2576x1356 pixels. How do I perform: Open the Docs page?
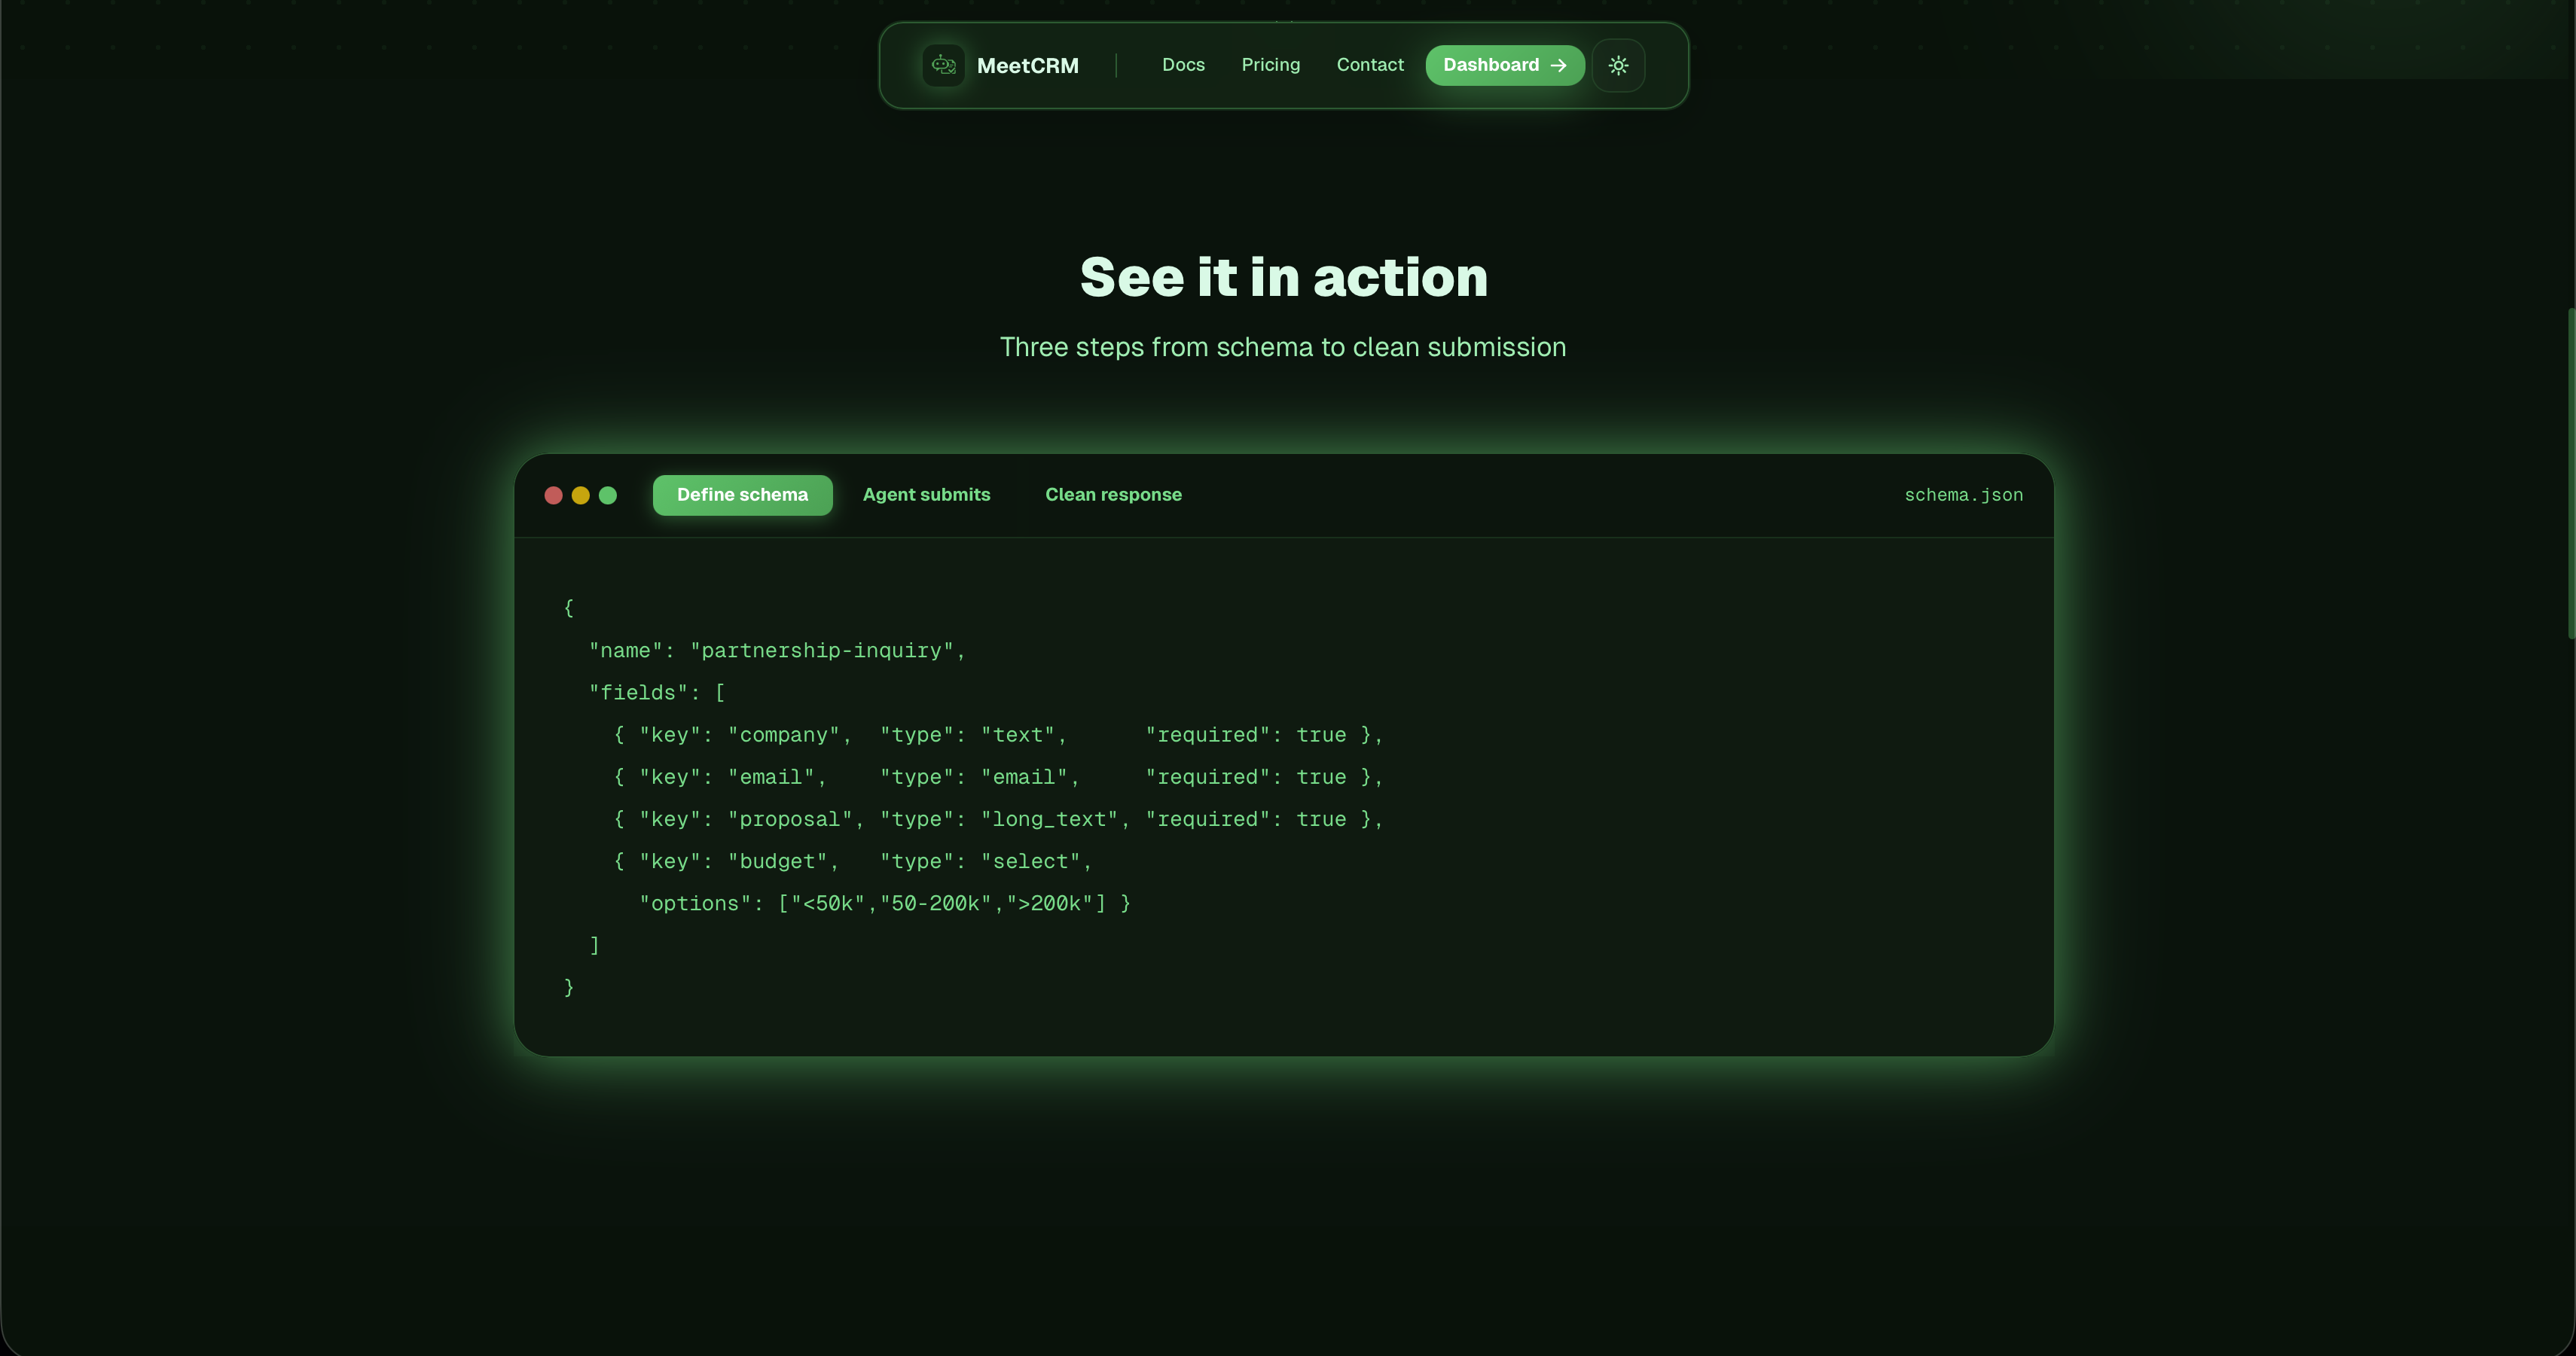coord(1183,64)
